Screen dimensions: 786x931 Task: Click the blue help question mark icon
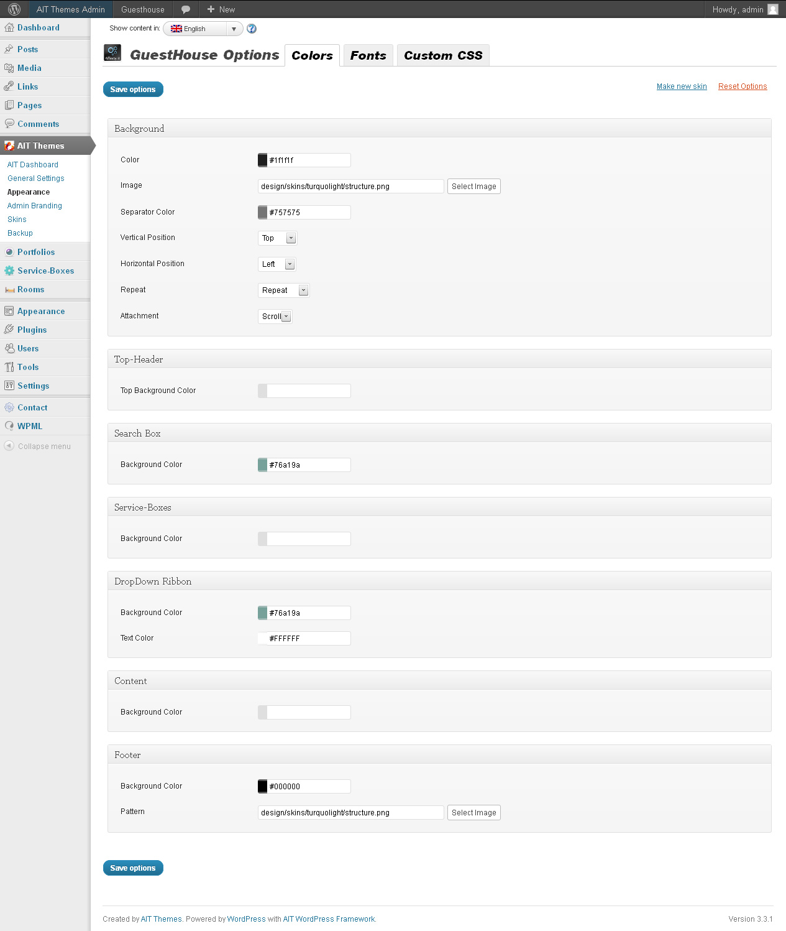point(252,29)
